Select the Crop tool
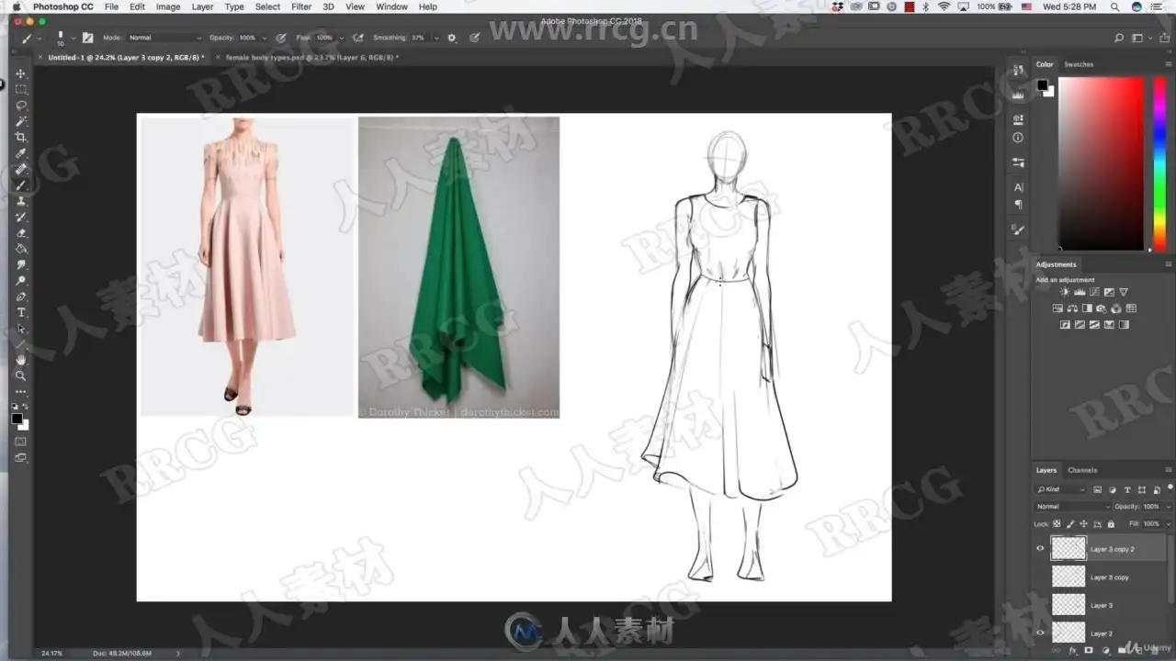This screenshot has width=1176, height=661. point(20,137)
